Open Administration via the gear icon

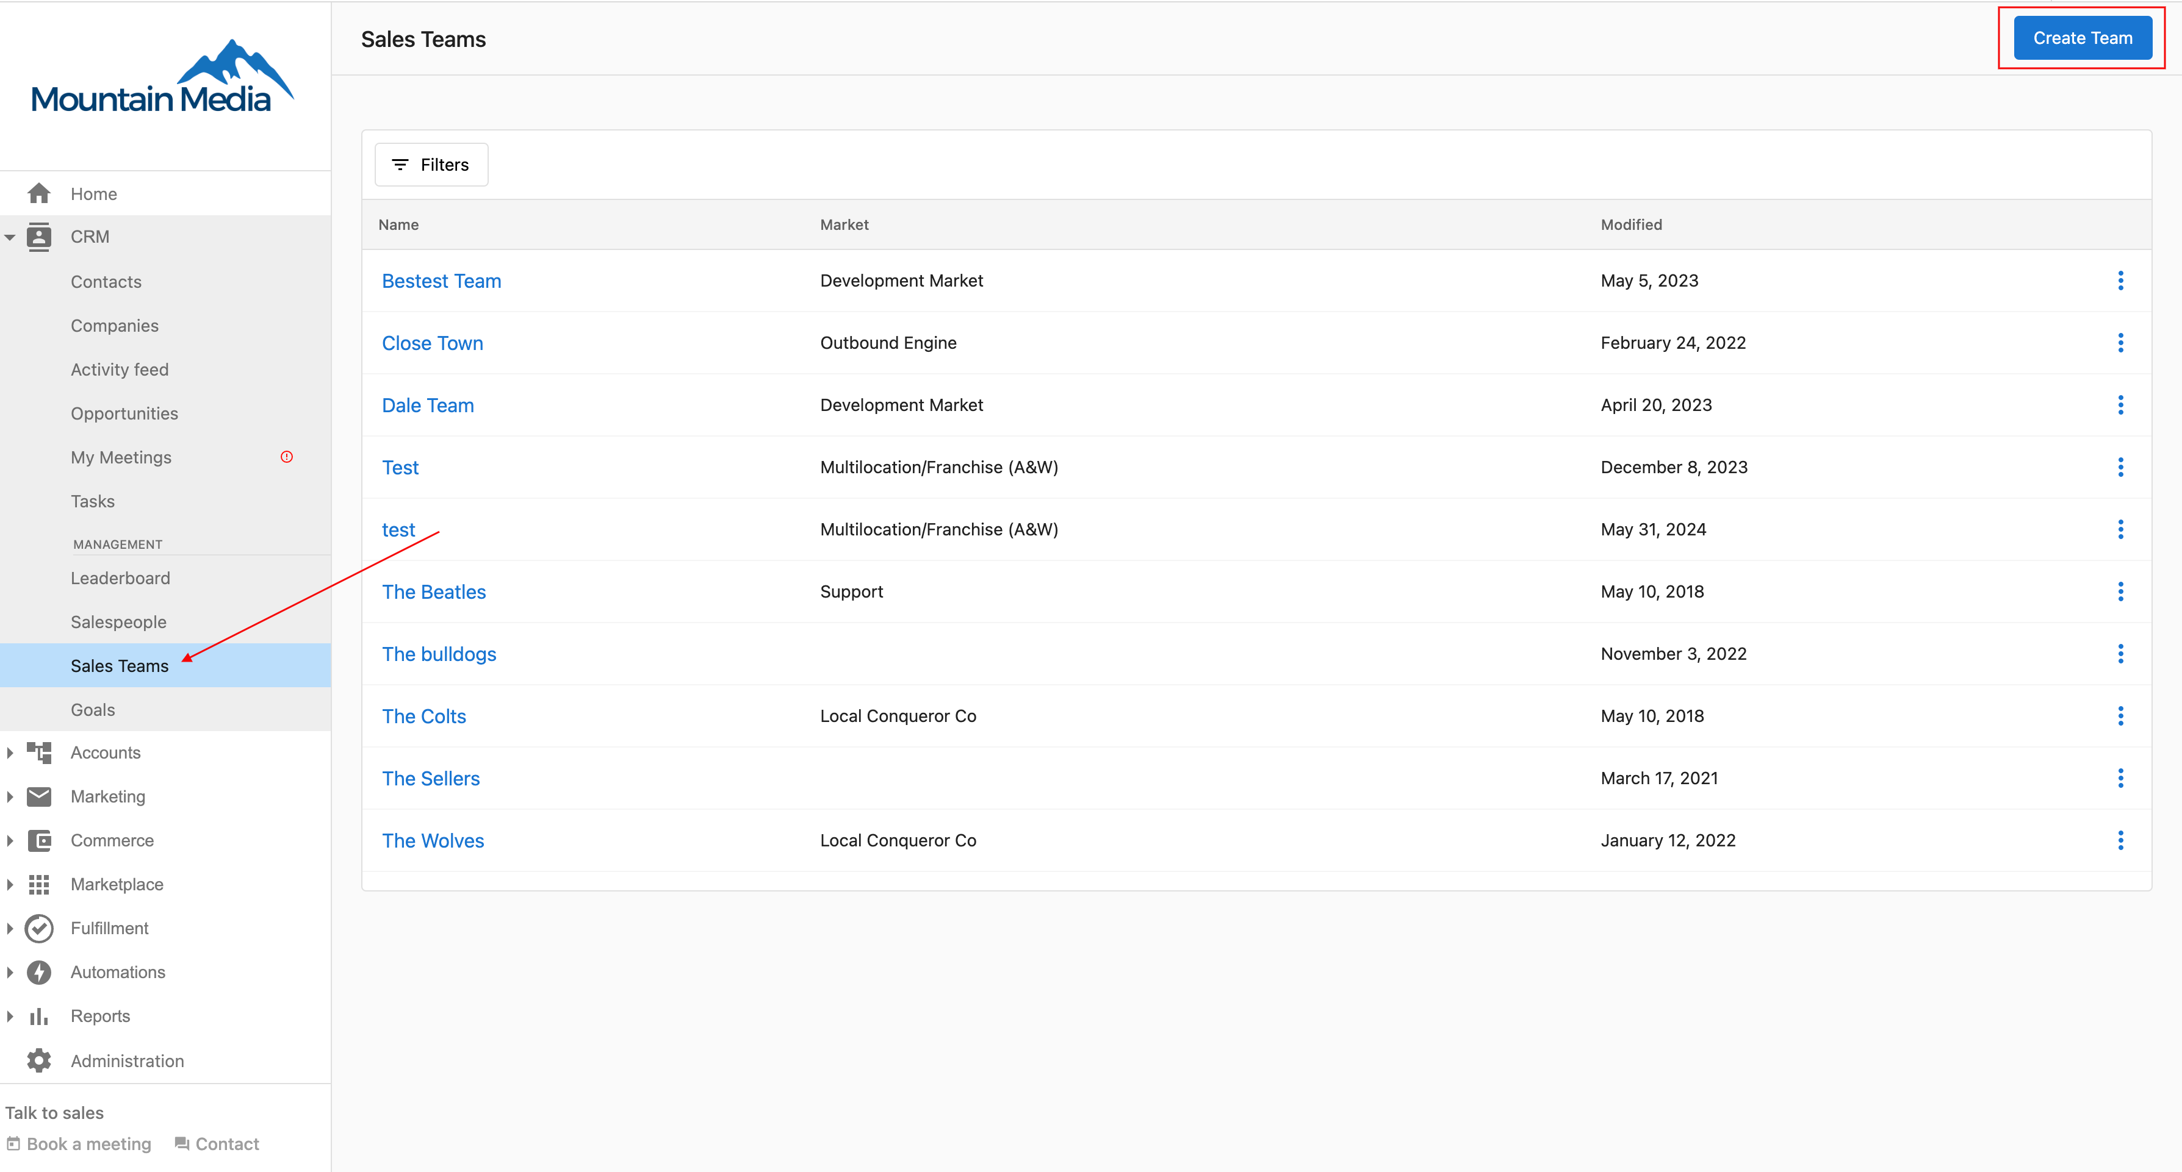click(39, 1059)
